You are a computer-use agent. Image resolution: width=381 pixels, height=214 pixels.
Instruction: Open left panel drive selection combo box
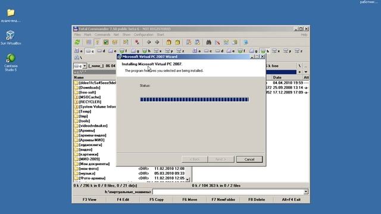(x=80, y=66)
